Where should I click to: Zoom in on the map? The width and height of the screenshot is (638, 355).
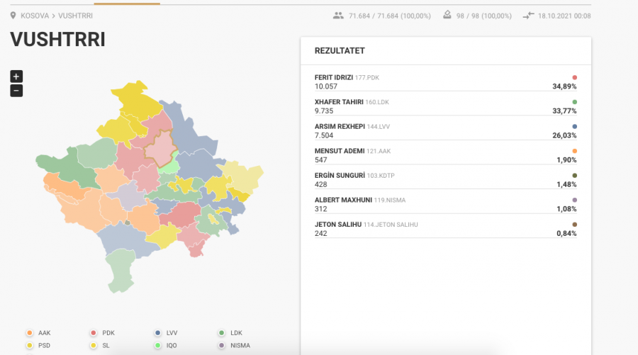click(x=16, y=77)
